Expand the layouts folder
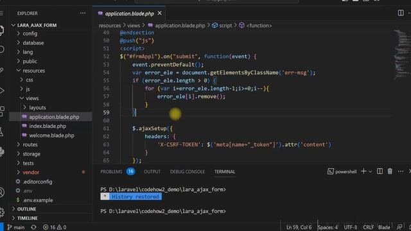The image size is (411, 231). coord(37,108)
